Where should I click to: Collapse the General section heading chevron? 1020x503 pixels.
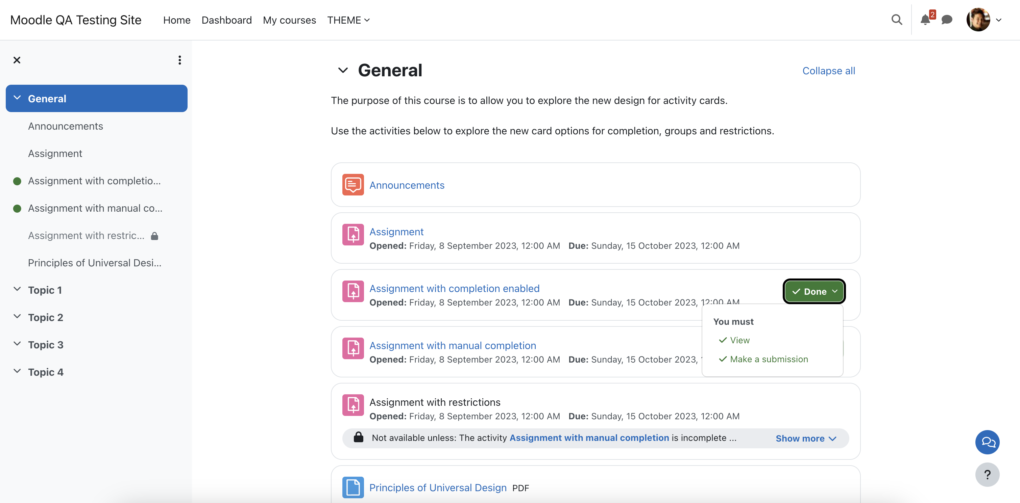343,71
